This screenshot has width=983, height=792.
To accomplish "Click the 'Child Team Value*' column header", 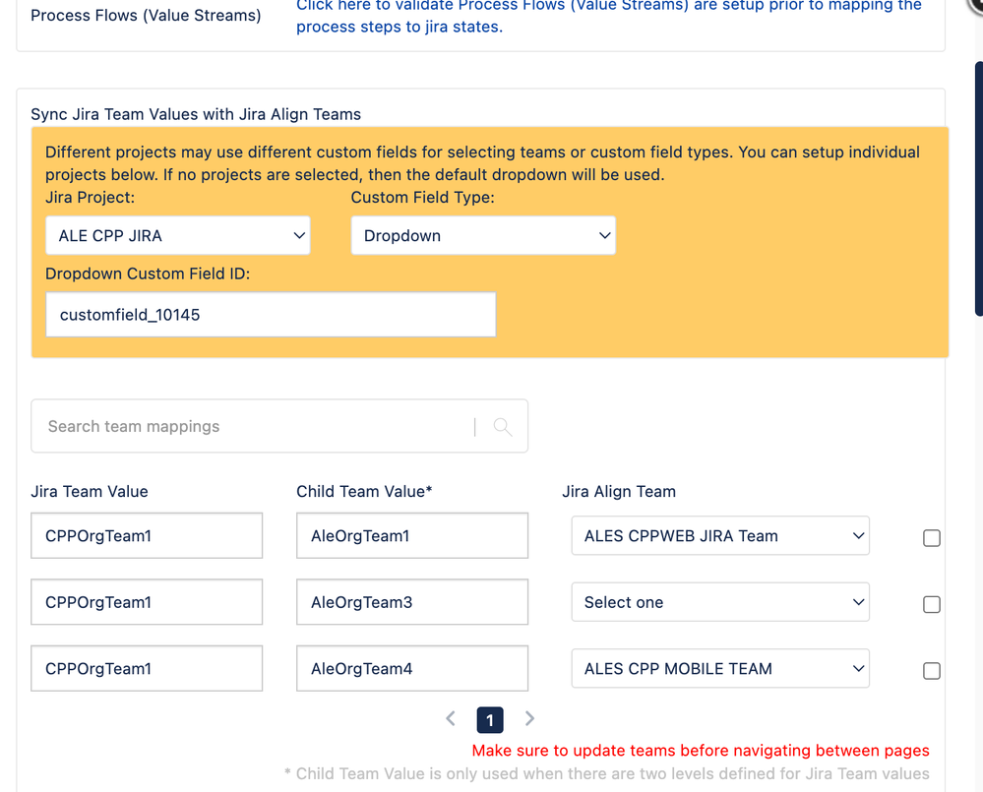I will tap(364, 491).
